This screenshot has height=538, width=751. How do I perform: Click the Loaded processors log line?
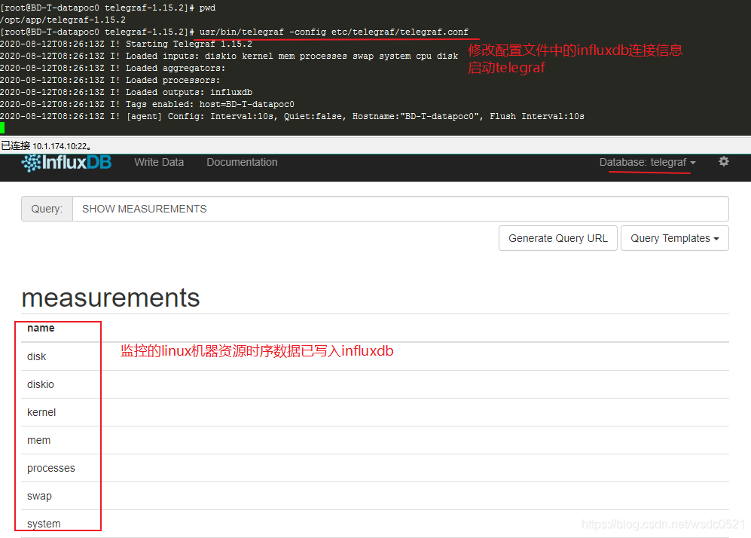pyautogui.click(x=110, y=80)
